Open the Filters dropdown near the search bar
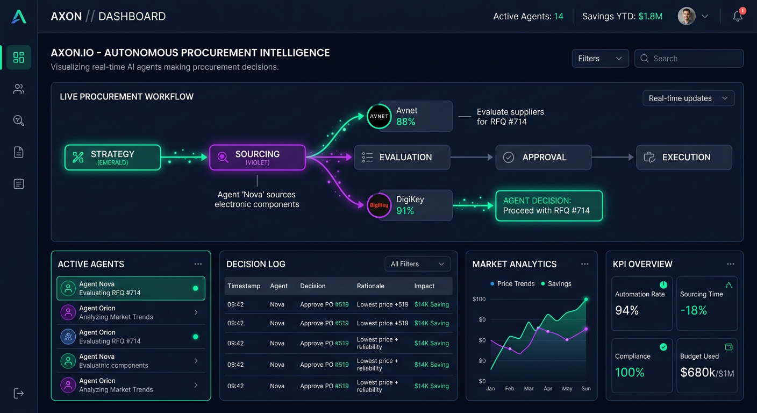Viewport: 757px width, 413px height. (600, 58)
